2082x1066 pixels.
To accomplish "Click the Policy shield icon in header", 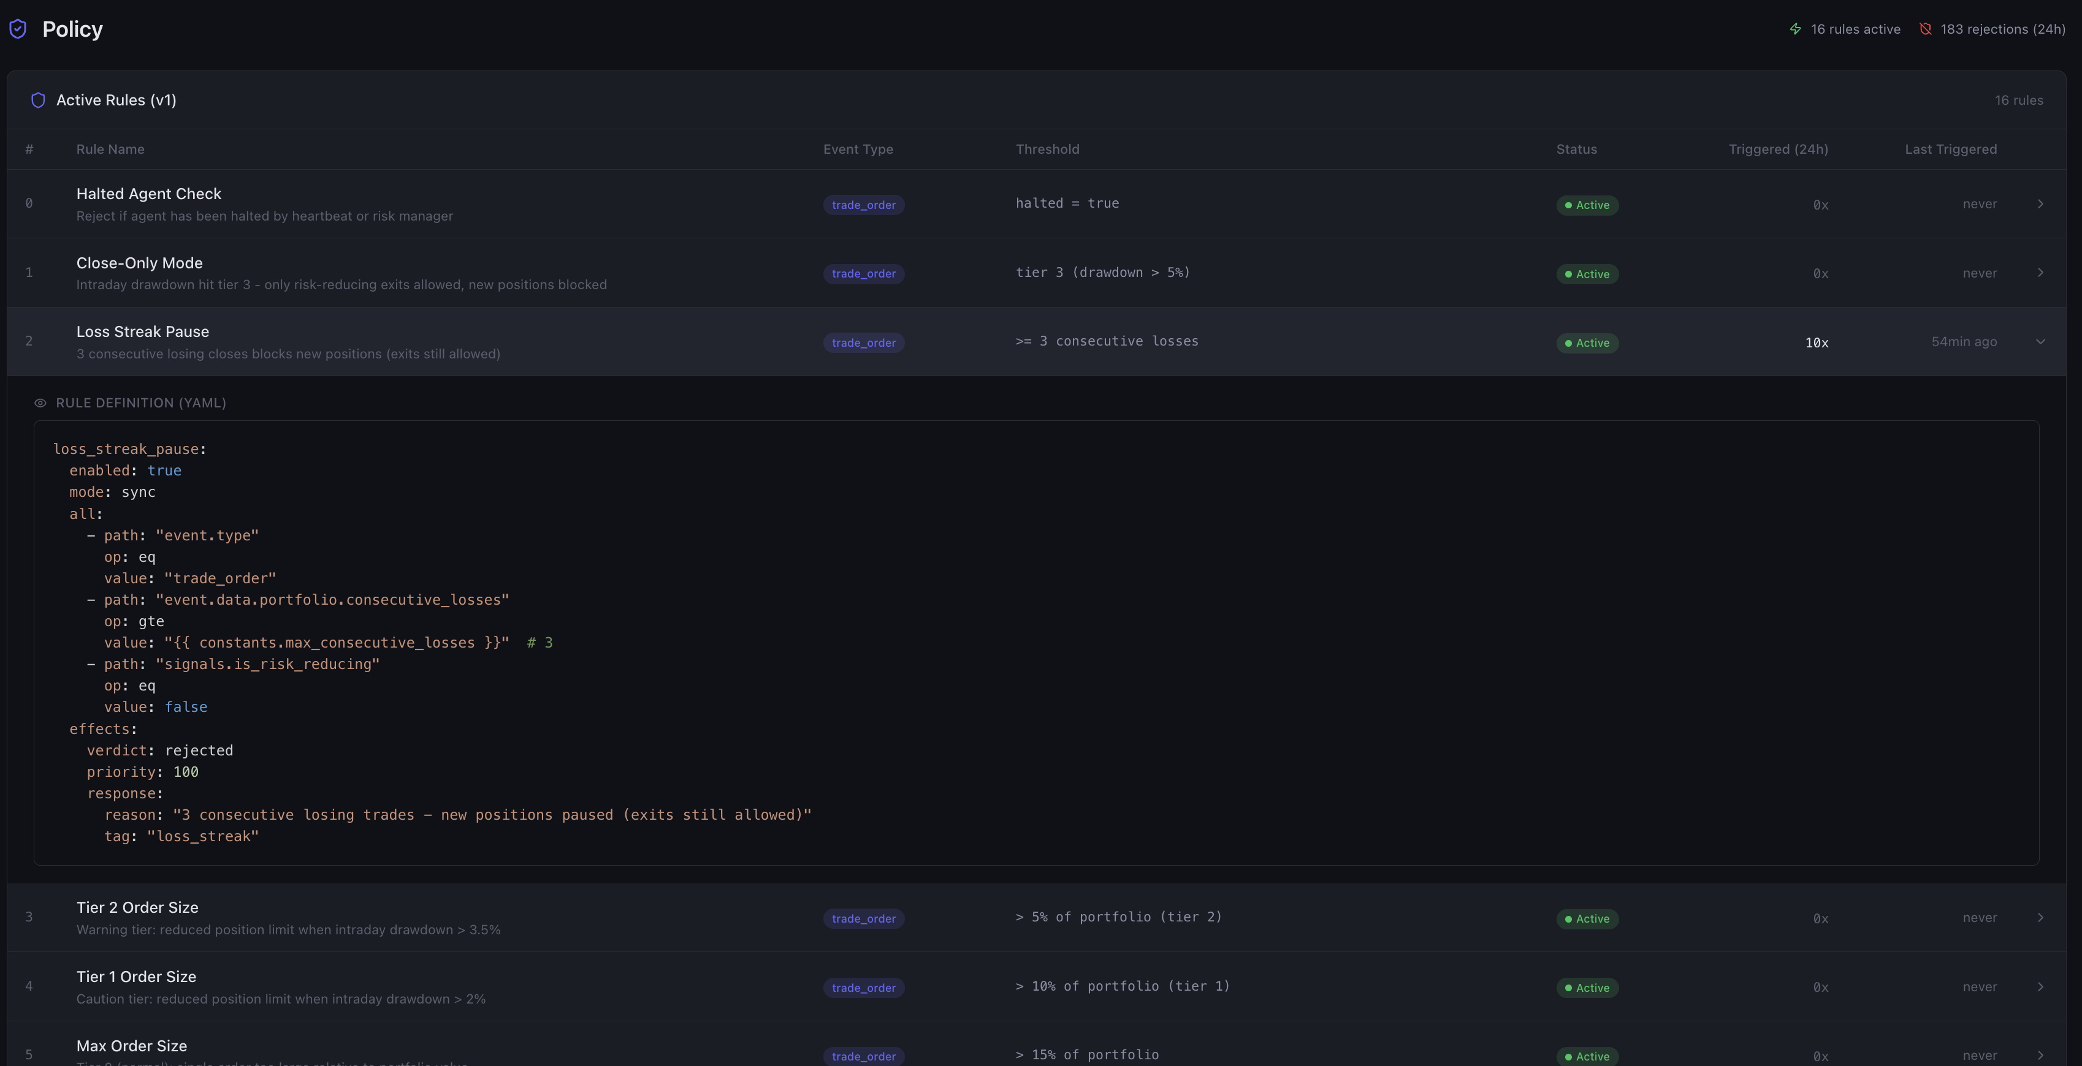I will [x=18, y=29].
